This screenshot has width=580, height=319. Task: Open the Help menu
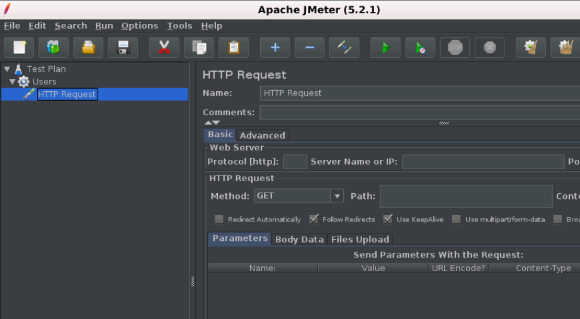212,26
